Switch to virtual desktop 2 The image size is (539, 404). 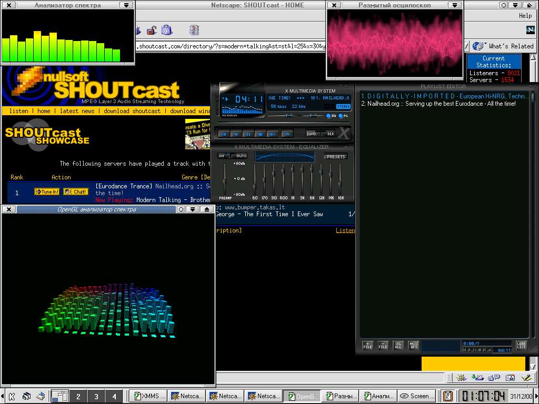[x=78, y=397]
